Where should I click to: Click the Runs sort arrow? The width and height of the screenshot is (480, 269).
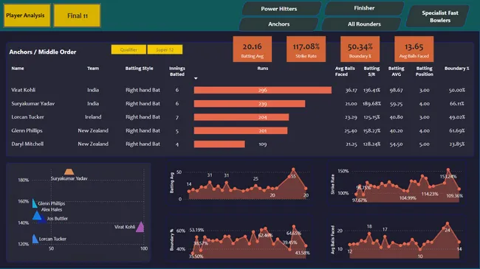click(196, 79)
